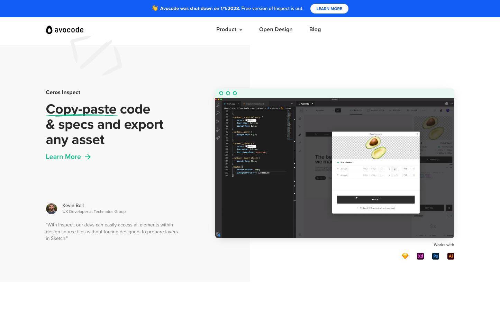
Task: Open the 2x scale dropdown in first variant
Action: click(385, 169)
